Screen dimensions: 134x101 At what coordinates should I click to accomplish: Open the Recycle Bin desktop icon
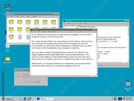click(128, 83)
